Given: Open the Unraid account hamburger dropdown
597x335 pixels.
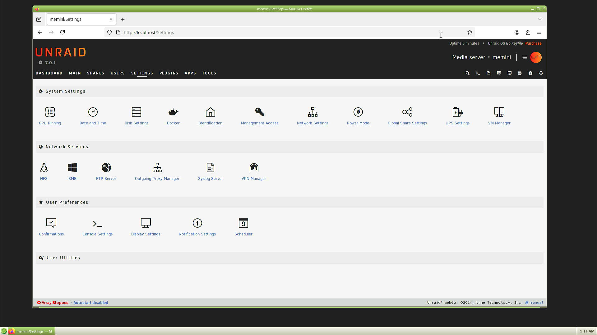Looking at the screenshot, I should point(525,57).
